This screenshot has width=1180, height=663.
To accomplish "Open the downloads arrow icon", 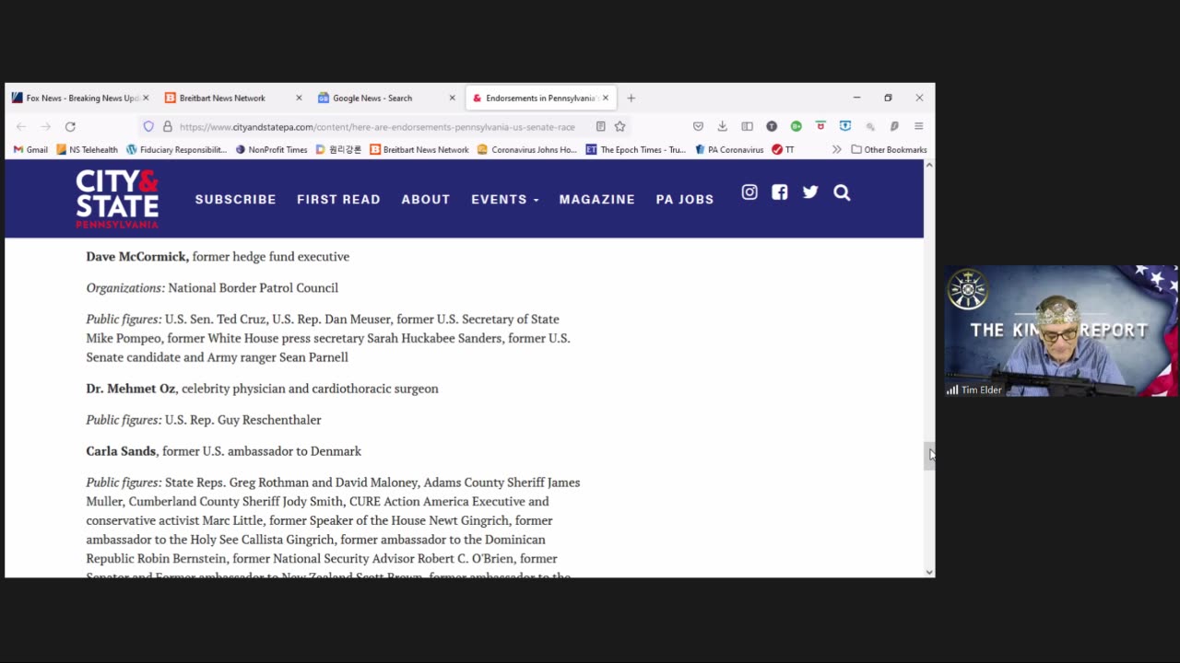I will (x=723, y=126).
